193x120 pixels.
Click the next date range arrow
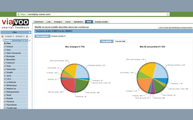tap(27, 36)
